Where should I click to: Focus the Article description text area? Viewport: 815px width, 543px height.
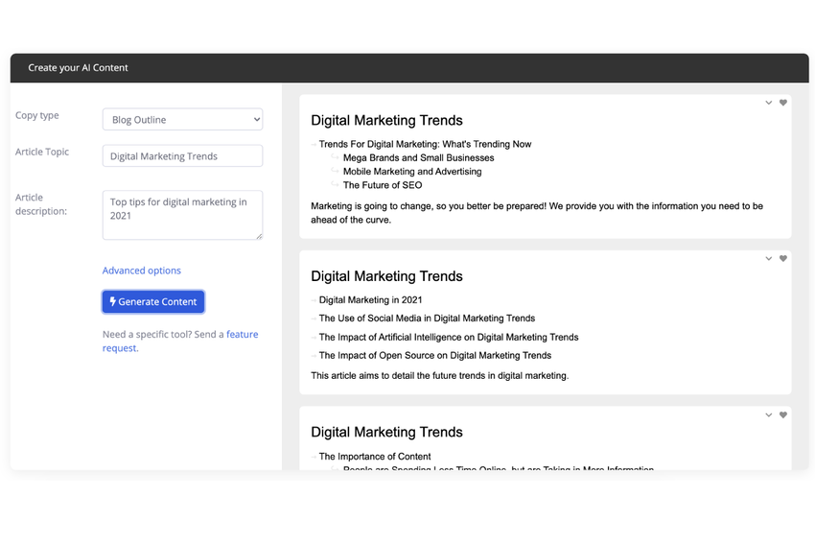tap(182, 215)
